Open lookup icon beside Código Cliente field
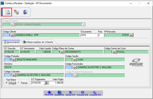Screen dimensions: 153x99 (x=13, y=35)
